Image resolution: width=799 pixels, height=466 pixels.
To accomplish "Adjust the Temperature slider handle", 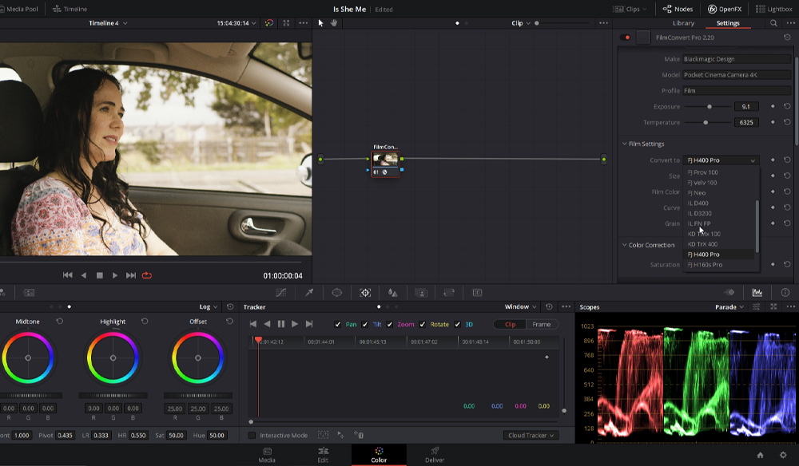I will pyautogui.click(x=706, y=122).
